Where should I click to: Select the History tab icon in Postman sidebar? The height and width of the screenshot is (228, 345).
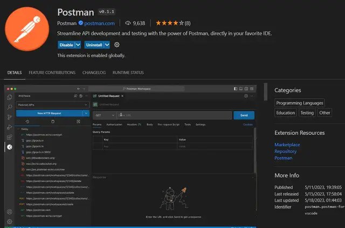pos(27,122)
